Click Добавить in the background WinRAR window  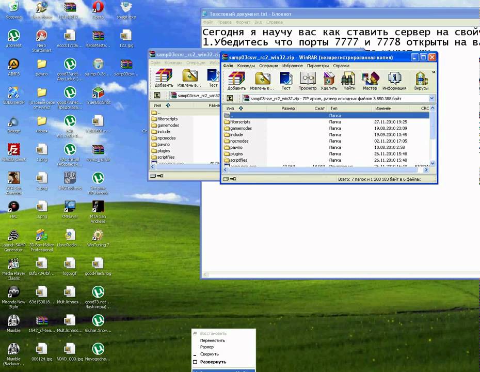164,78
